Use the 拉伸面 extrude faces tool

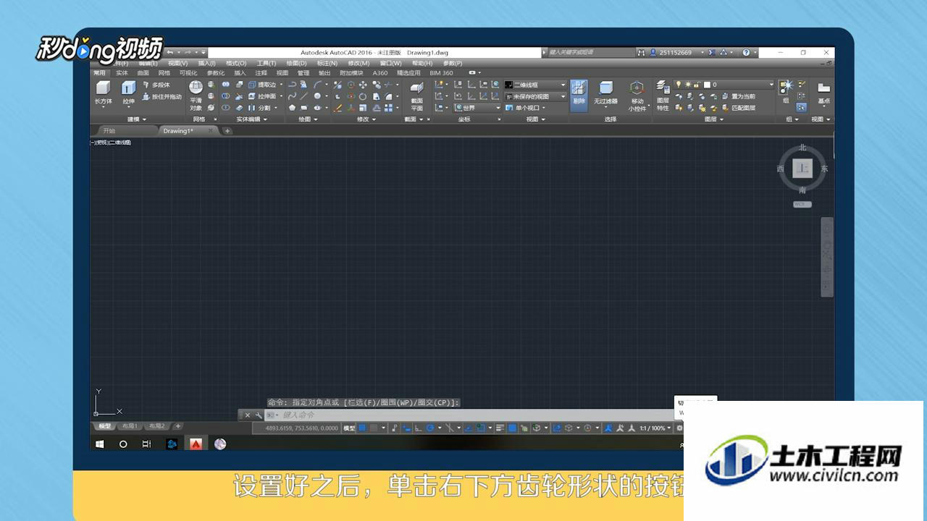tap(261, 96)
